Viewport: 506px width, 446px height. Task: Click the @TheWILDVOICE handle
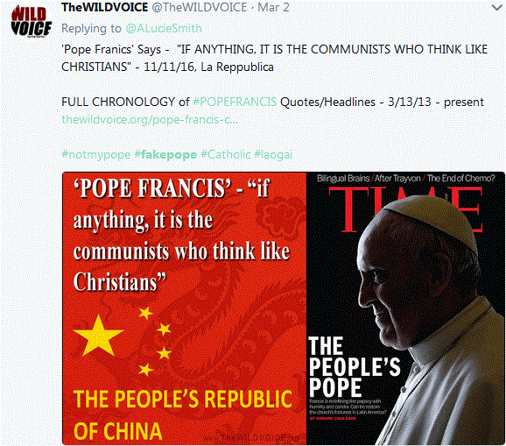[199, 7]
